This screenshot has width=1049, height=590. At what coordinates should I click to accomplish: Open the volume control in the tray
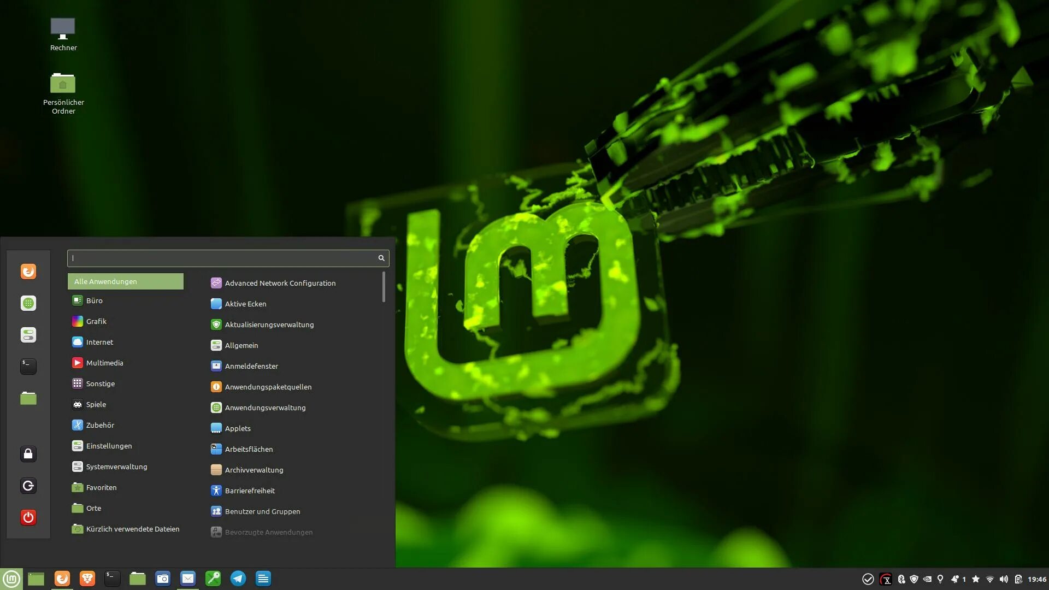coord(1004,579)
